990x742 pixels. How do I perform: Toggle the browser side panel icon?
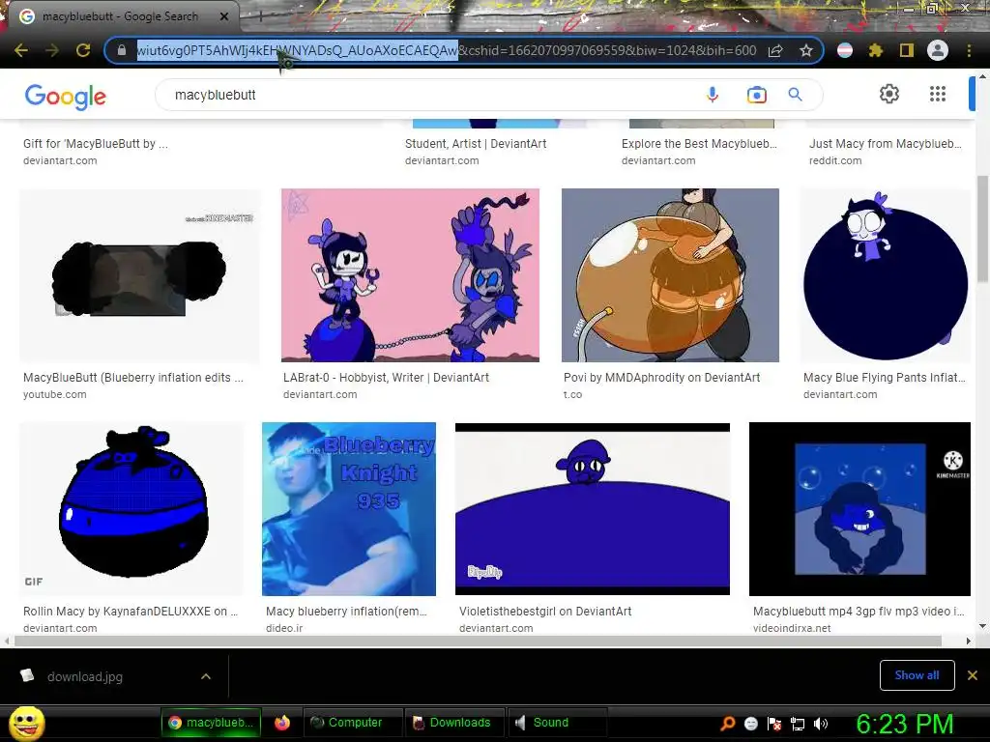pyautogui.click(x=907, y=50)
